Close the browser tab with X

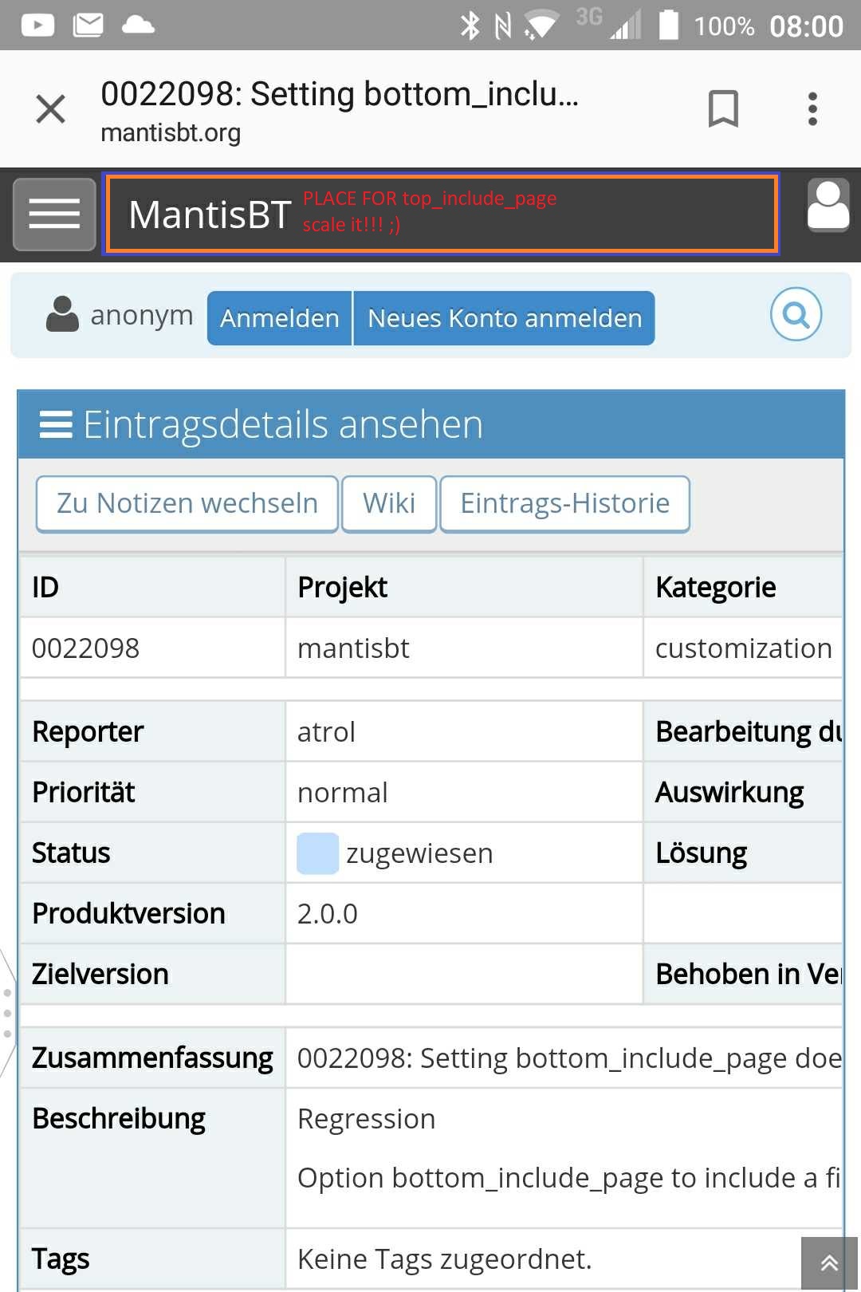(x=51, y=108)
